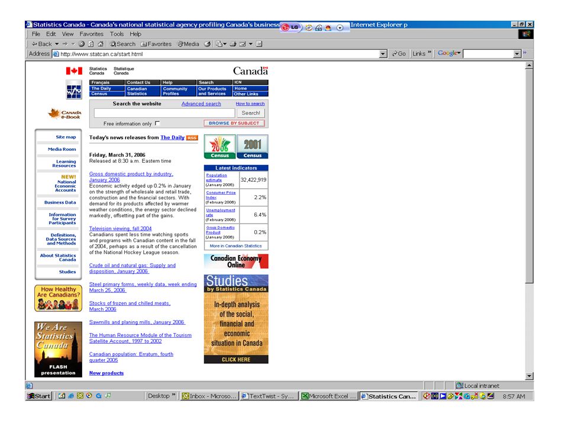Click the scroll down arrow on page scrollbar

(x=529, y=376)
